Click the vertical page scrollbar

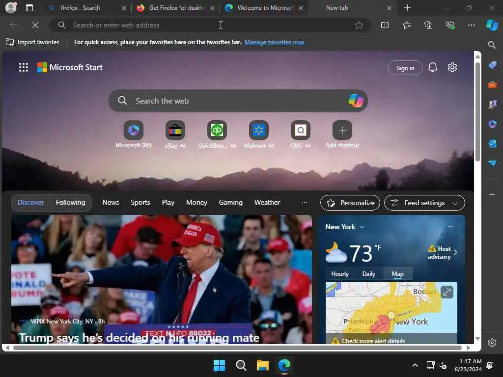pyautogui.click(x=477, y=111)
